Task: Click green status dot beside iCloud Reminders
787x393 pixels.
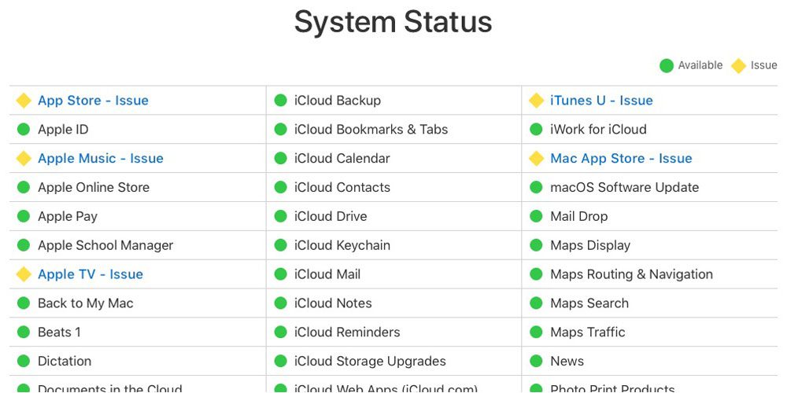Action: tap(281, 332)
